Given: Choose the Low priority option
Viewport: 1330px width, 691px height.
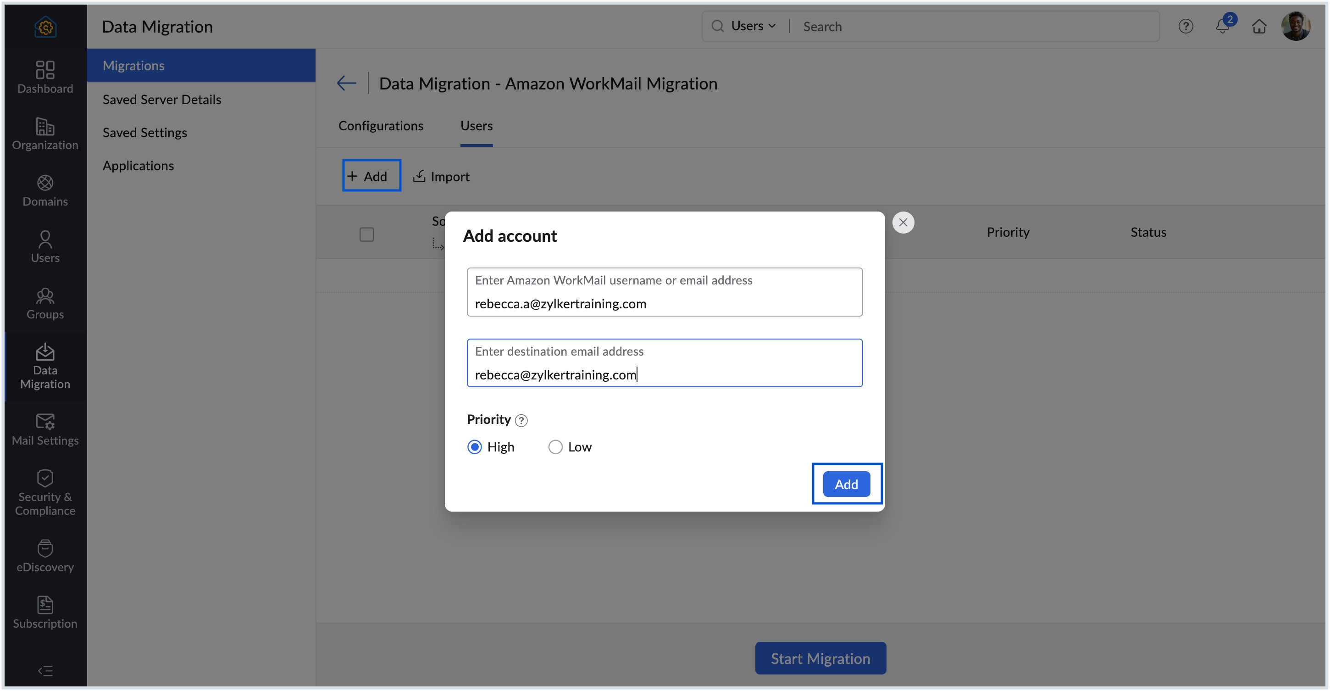Looking at the screenshot, I should [555, 447].
